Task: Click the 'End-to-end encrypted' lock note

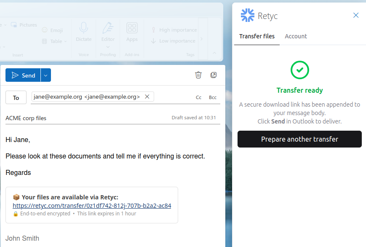Action: (x=42, y=214)
